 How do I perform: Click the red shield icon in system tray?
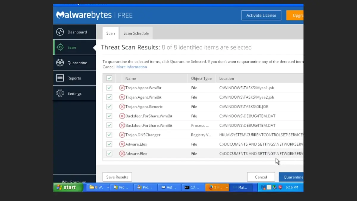pos(280,187)
